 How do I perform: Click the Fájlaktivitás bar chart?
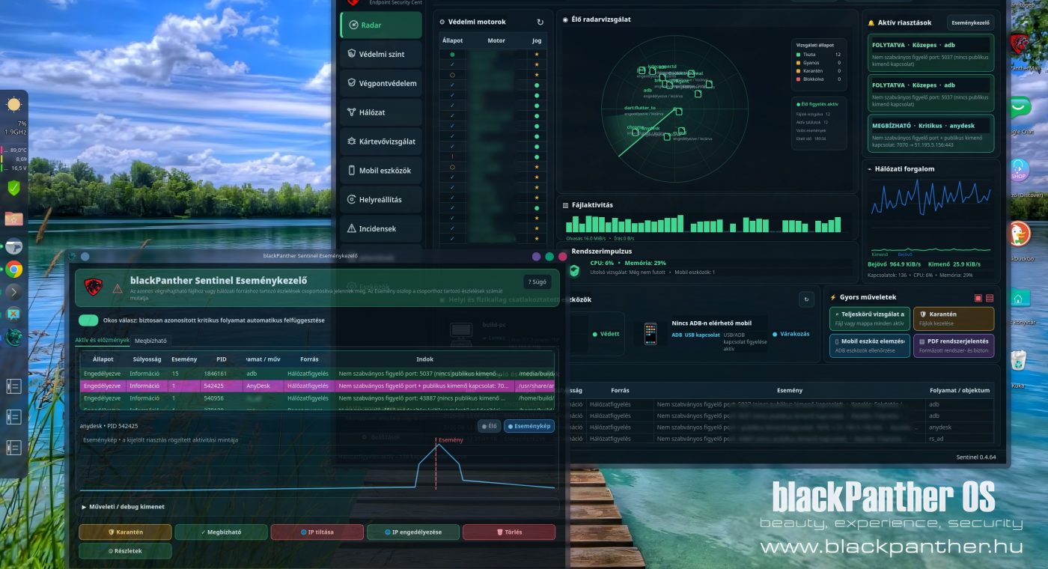(702, 225)
